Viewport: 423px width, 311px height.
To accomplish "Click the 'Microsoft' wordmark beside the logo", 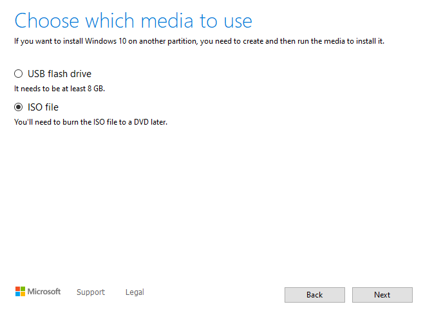I will 44,292.
